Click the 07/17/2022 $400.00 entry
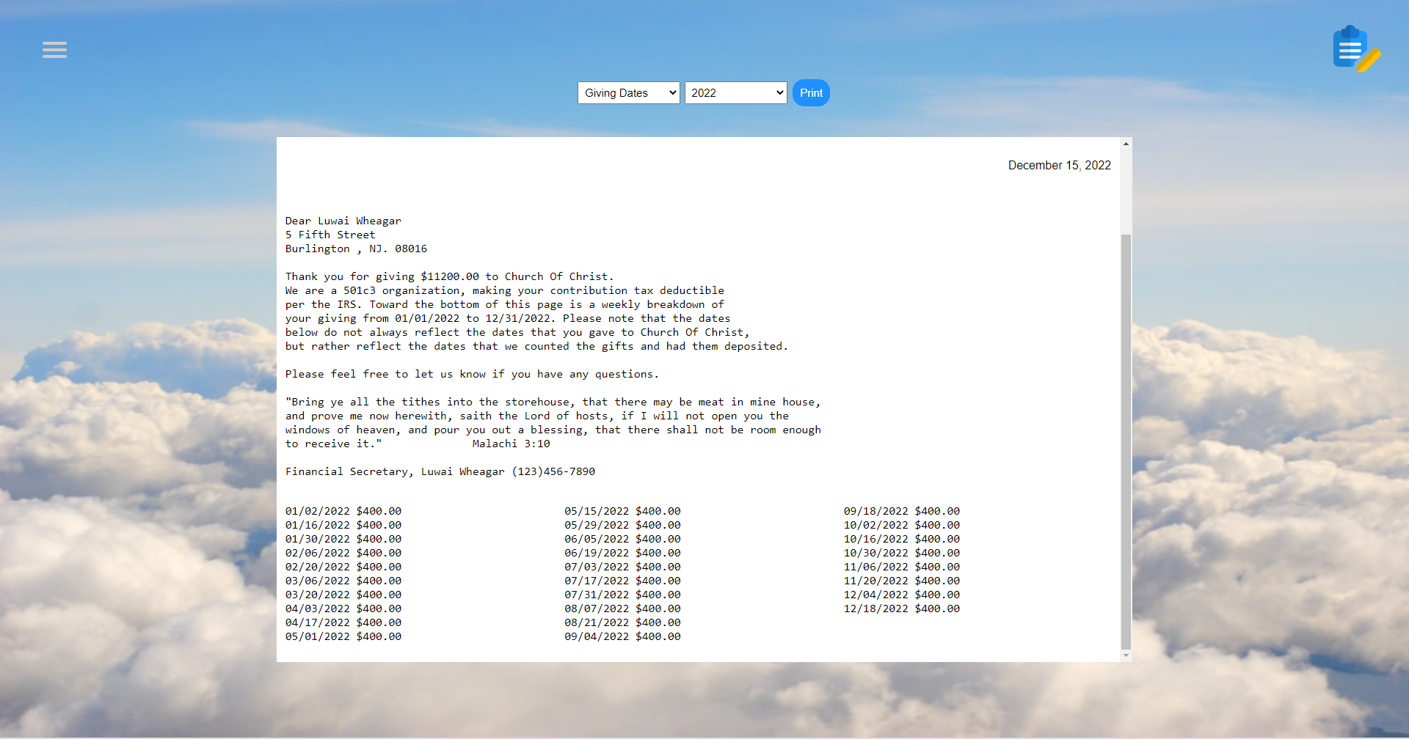This screenshot has height=739, width=1409. (x=622, y=581)
